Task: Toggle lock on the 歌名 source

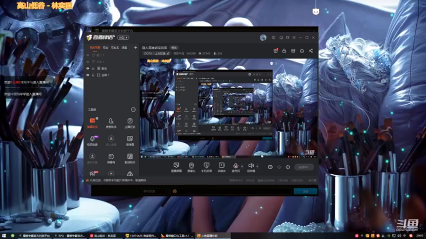Action: pyautogui.click(x=93, y=69)
